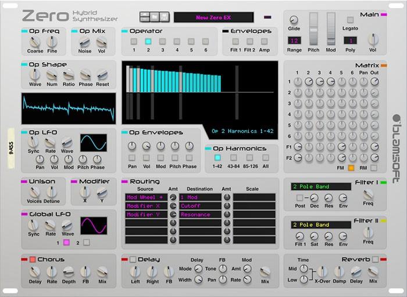Click the Op Freq Coarse knob
The width and height of the screenshot is (407, 297).
34,42
